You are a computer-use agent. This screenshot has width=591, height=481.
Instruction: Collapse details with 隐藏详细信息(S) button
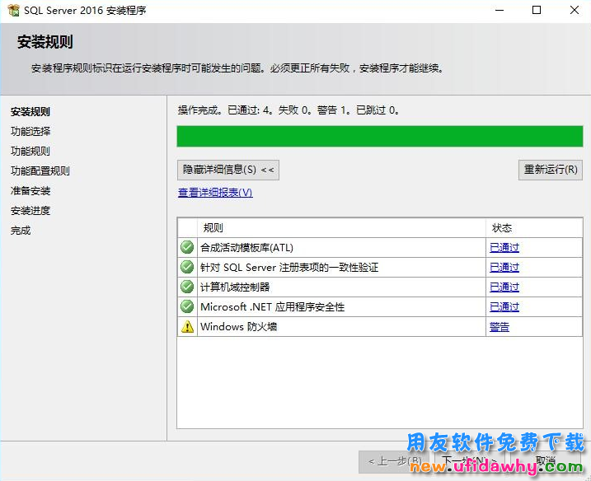coord(228,170)
